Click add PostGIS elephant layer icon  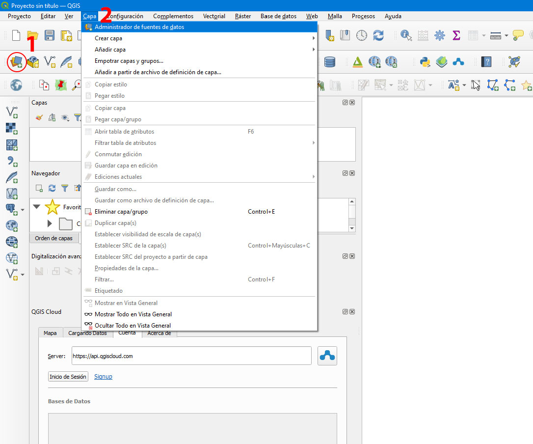(12, 209)
